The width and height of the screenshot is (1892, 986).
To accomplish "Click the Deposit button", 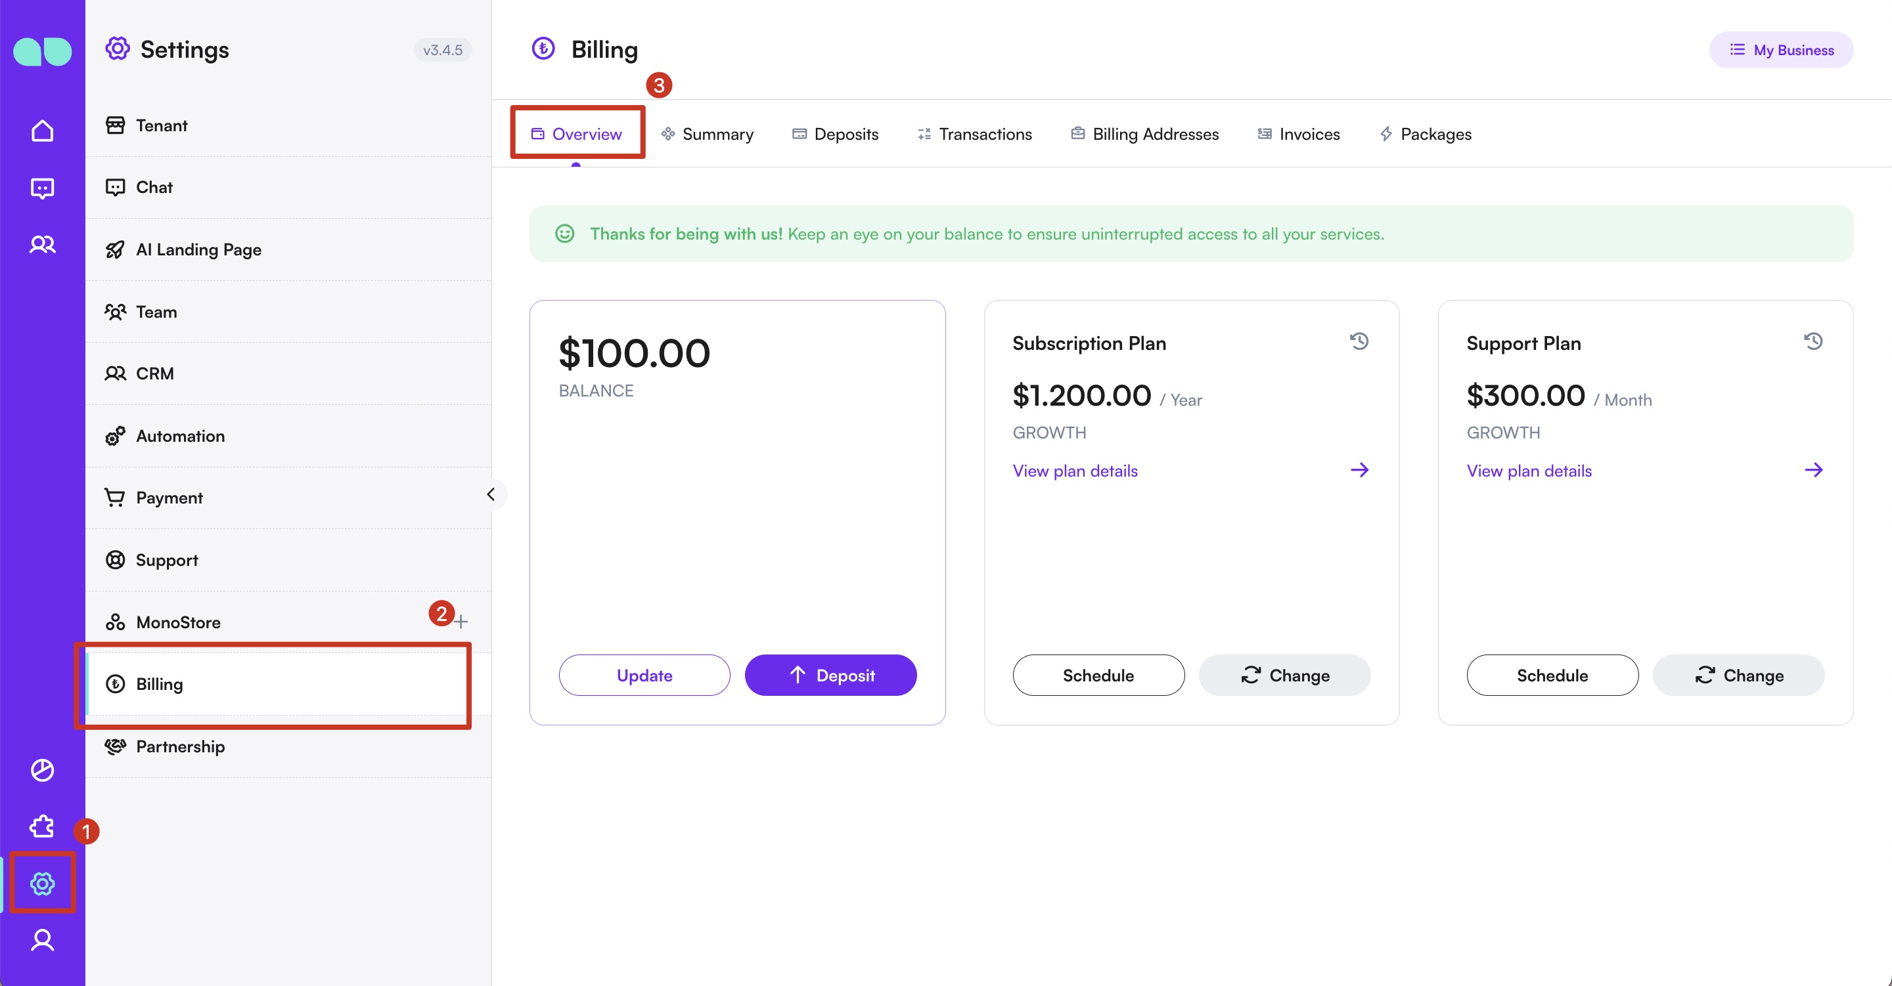I will (x=830, y=675).
